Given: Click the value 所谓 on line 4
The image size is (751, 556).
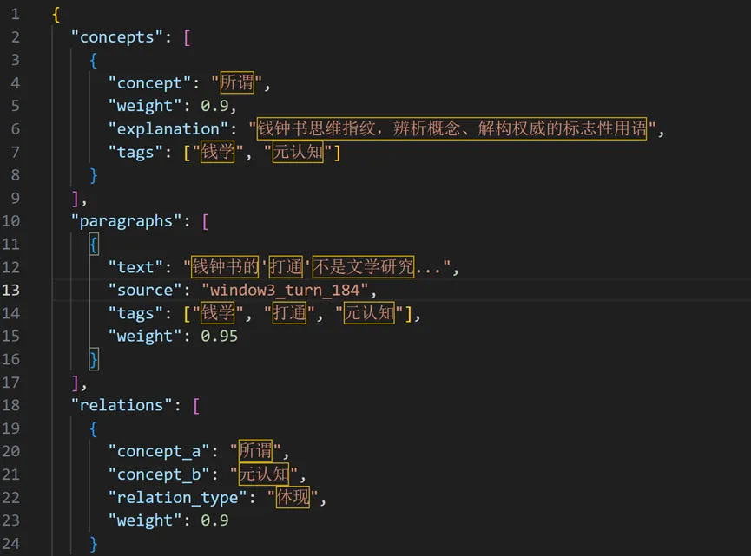Looking at the screenshot, I should click(x=237, y=82).
